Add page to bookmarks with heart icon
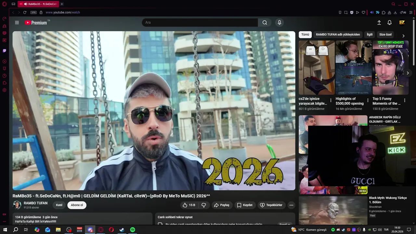Image resolution: width=416 pixels, height=234 pixels. 363,12
